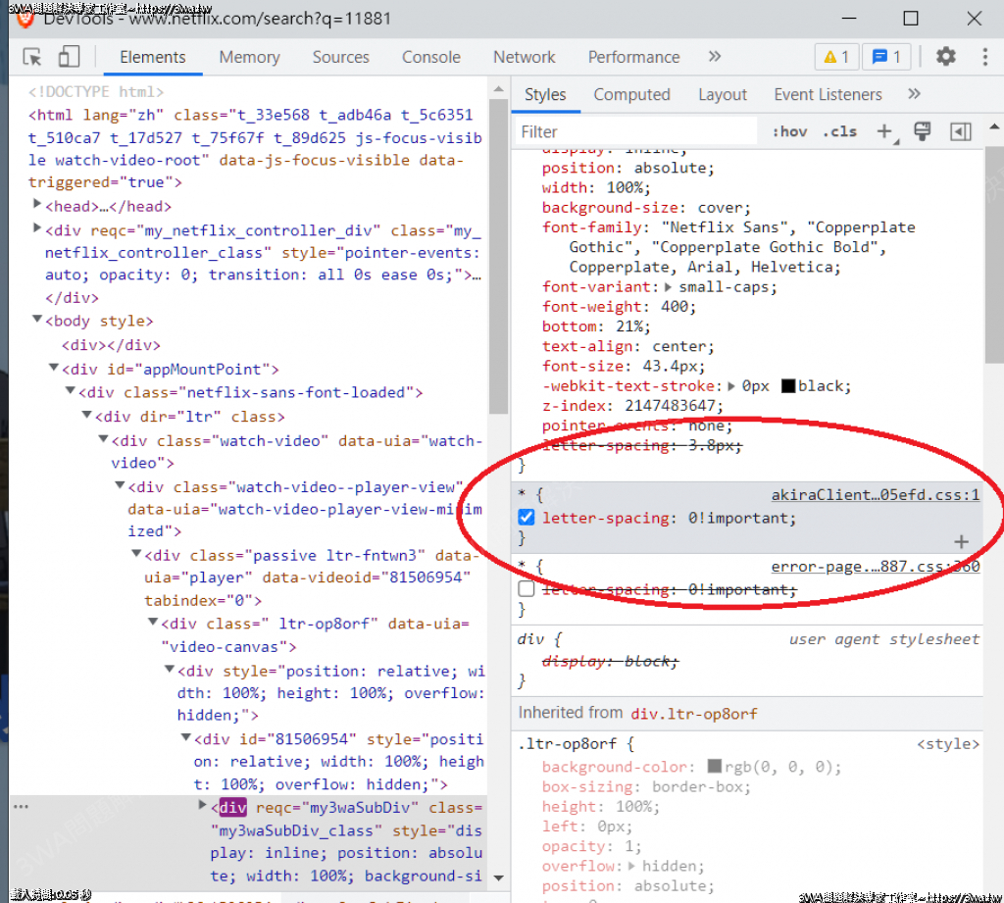Click the messages count badge
The width and height of the screenshot is (1004, 903).
pos(886,57)
